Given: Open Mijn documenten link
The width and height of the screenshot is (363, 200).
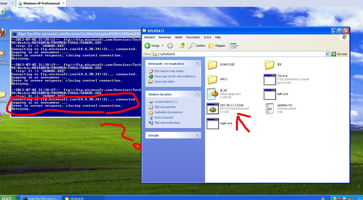Looking at the screenshot, I should click(x=165, y=107).
